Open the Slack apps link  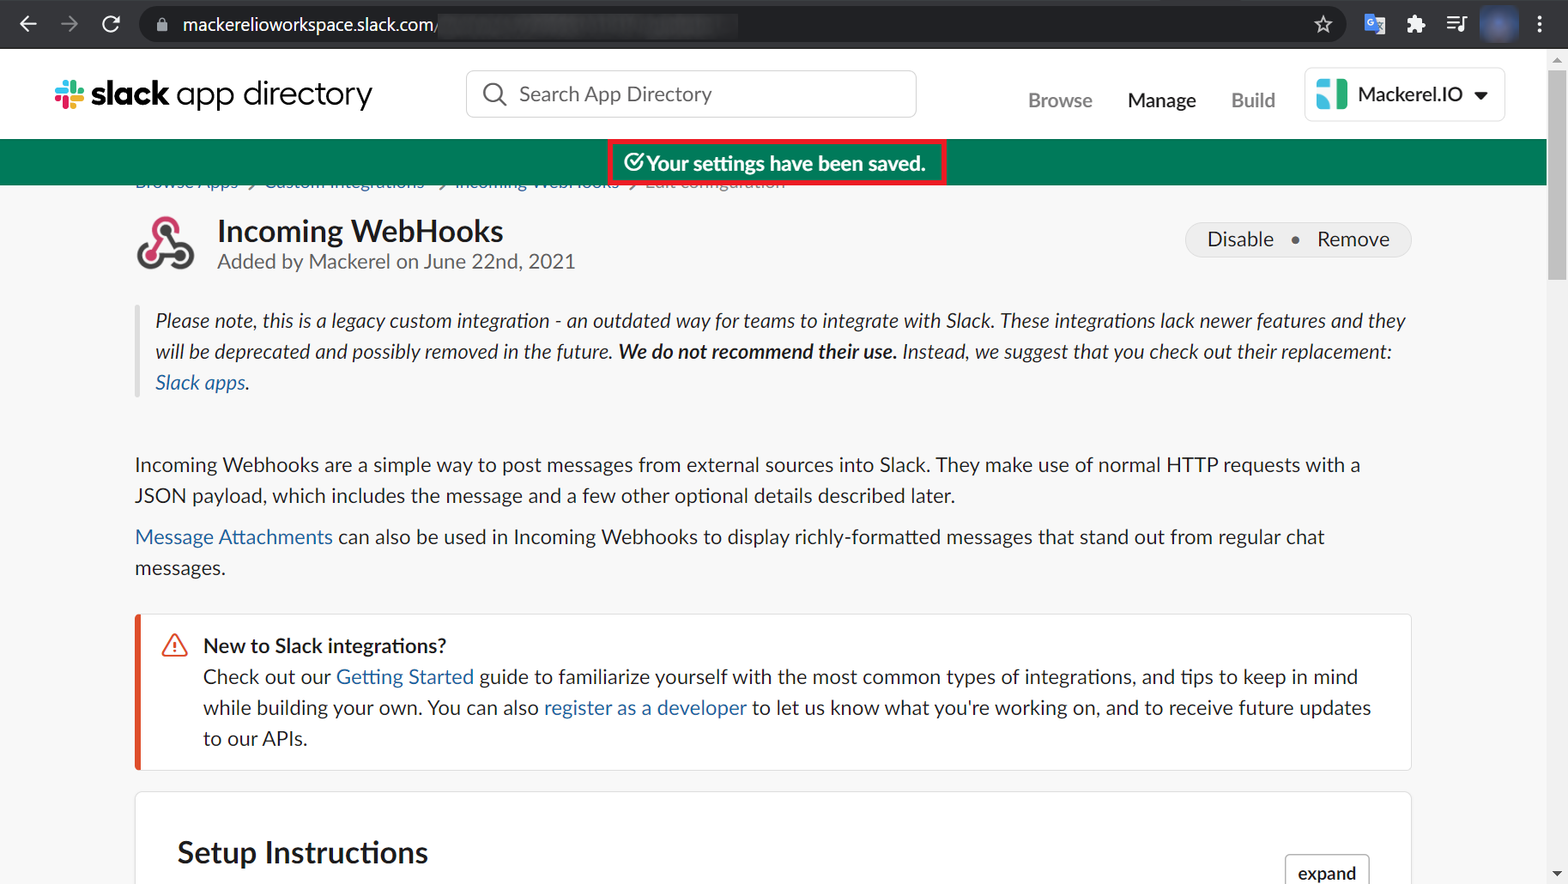click(199, 381)
